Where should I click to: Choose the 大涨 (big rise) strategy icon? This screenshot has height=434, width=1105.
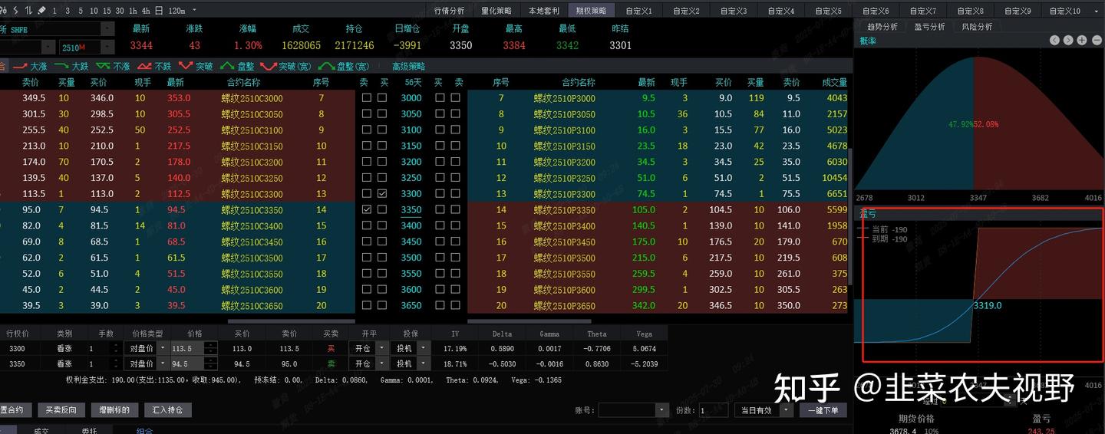click(x=31, y=67)
